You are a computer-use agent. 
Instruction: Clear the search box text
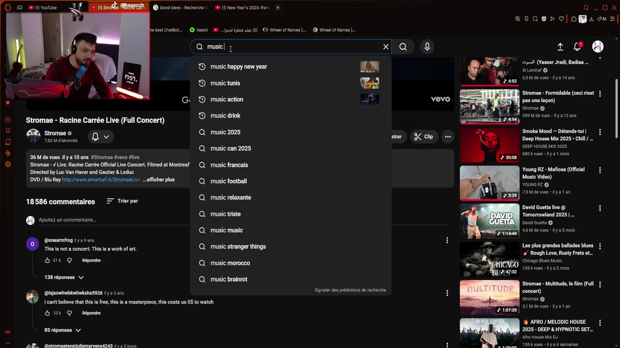(386, 47)
